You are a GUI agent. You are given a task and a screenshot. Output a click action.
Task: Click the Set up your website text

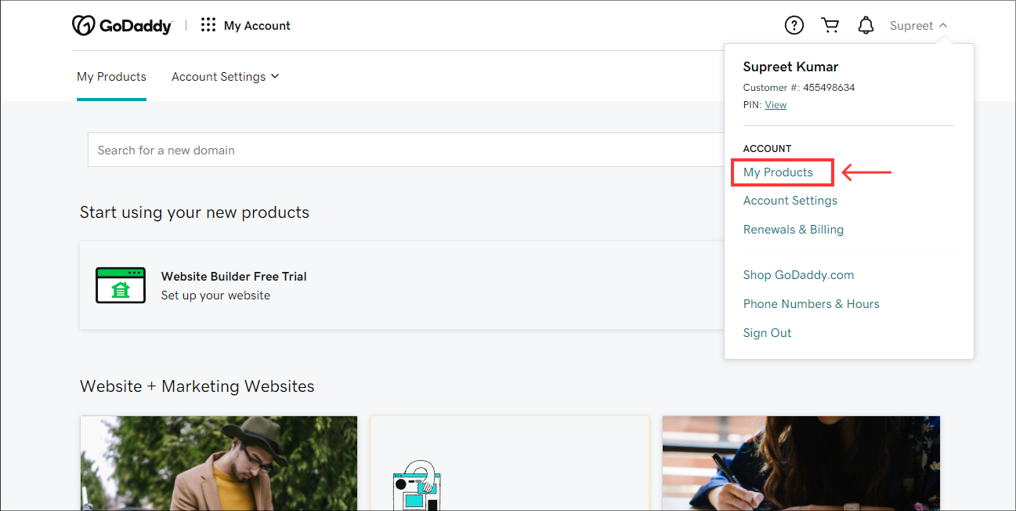click(x=215, y=295)
